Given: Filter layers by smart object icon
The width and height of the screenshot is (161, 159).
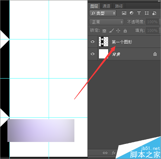Looking at the screenshot, I should click(154, 13).
